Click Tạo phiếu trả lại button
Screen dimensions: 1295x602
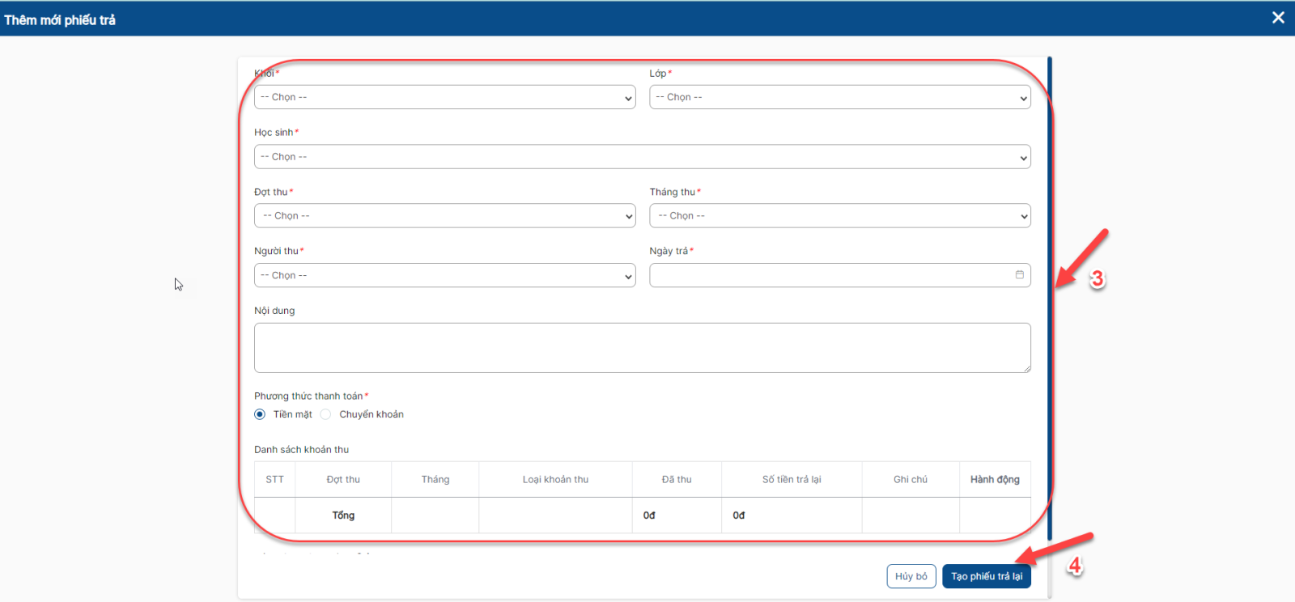click(x=987, y=576)
